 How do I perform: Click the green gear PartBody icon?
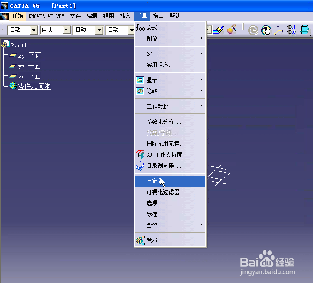[x=13, y=86]
